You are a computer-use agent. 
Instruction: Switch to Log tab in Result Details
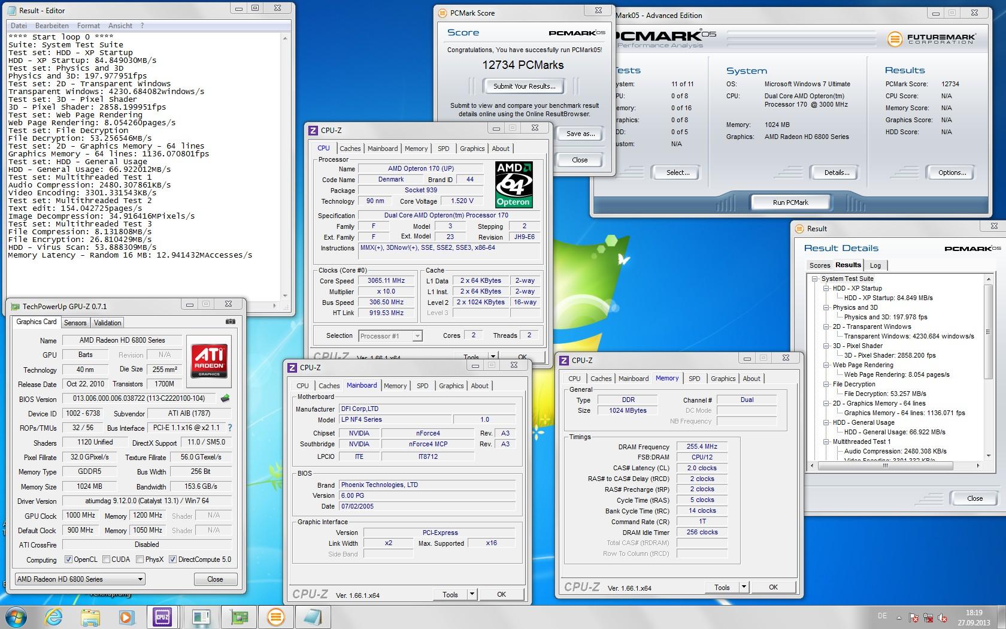[x=875, y=265]
